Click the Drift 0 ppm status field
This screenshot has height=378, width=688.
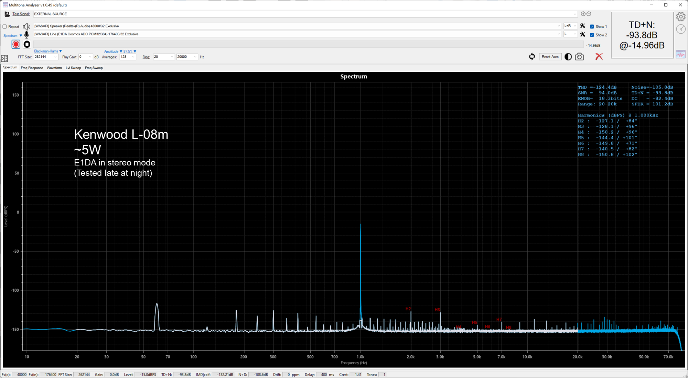tap(286, 375)
